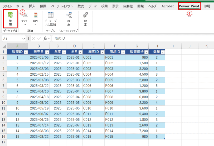
Task: Select column K header
Action: click(x=207, y=46)
